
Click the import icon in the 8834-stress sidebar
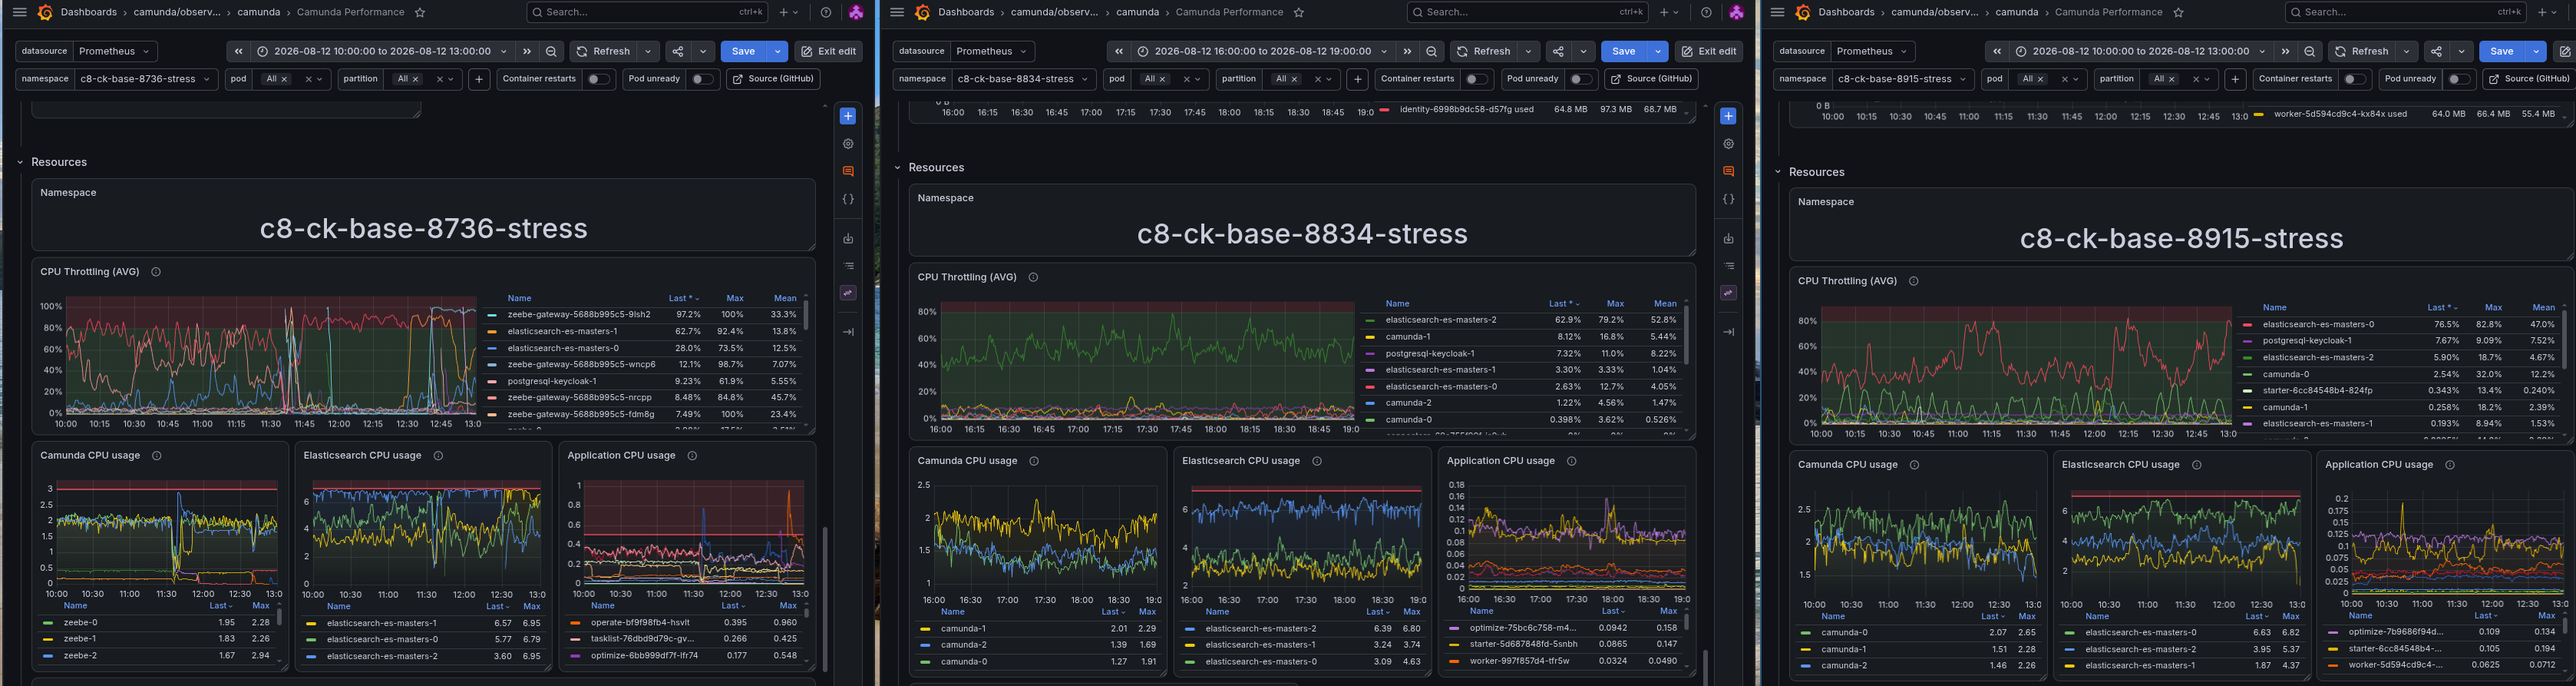(x=1728, y=238)
